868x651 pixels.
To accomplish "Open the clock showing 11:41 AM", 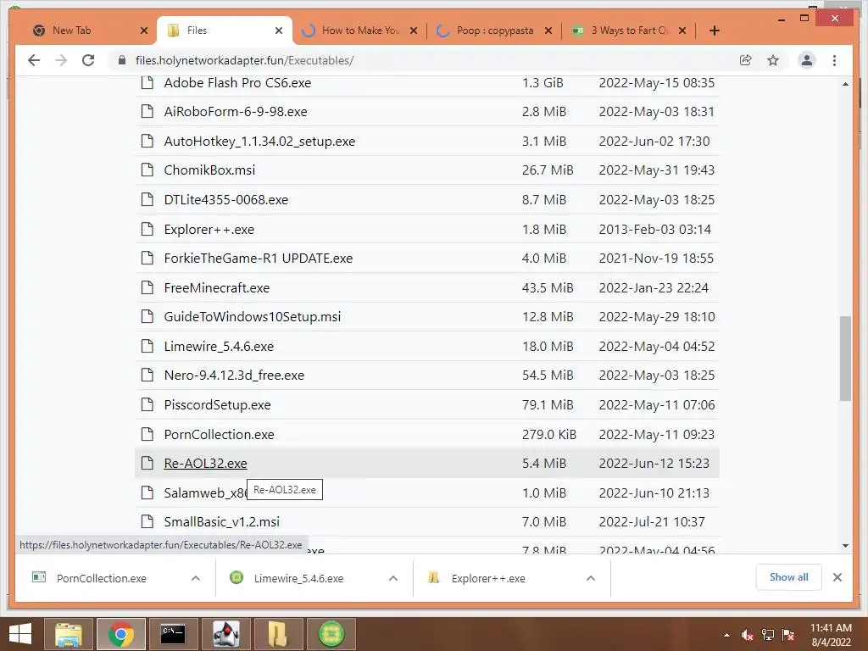I will point(831,634).
